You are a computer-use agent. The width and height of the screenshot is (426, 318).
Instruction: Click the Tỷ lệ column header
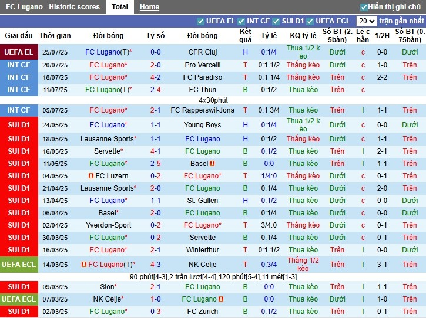(x=269, y=36)
